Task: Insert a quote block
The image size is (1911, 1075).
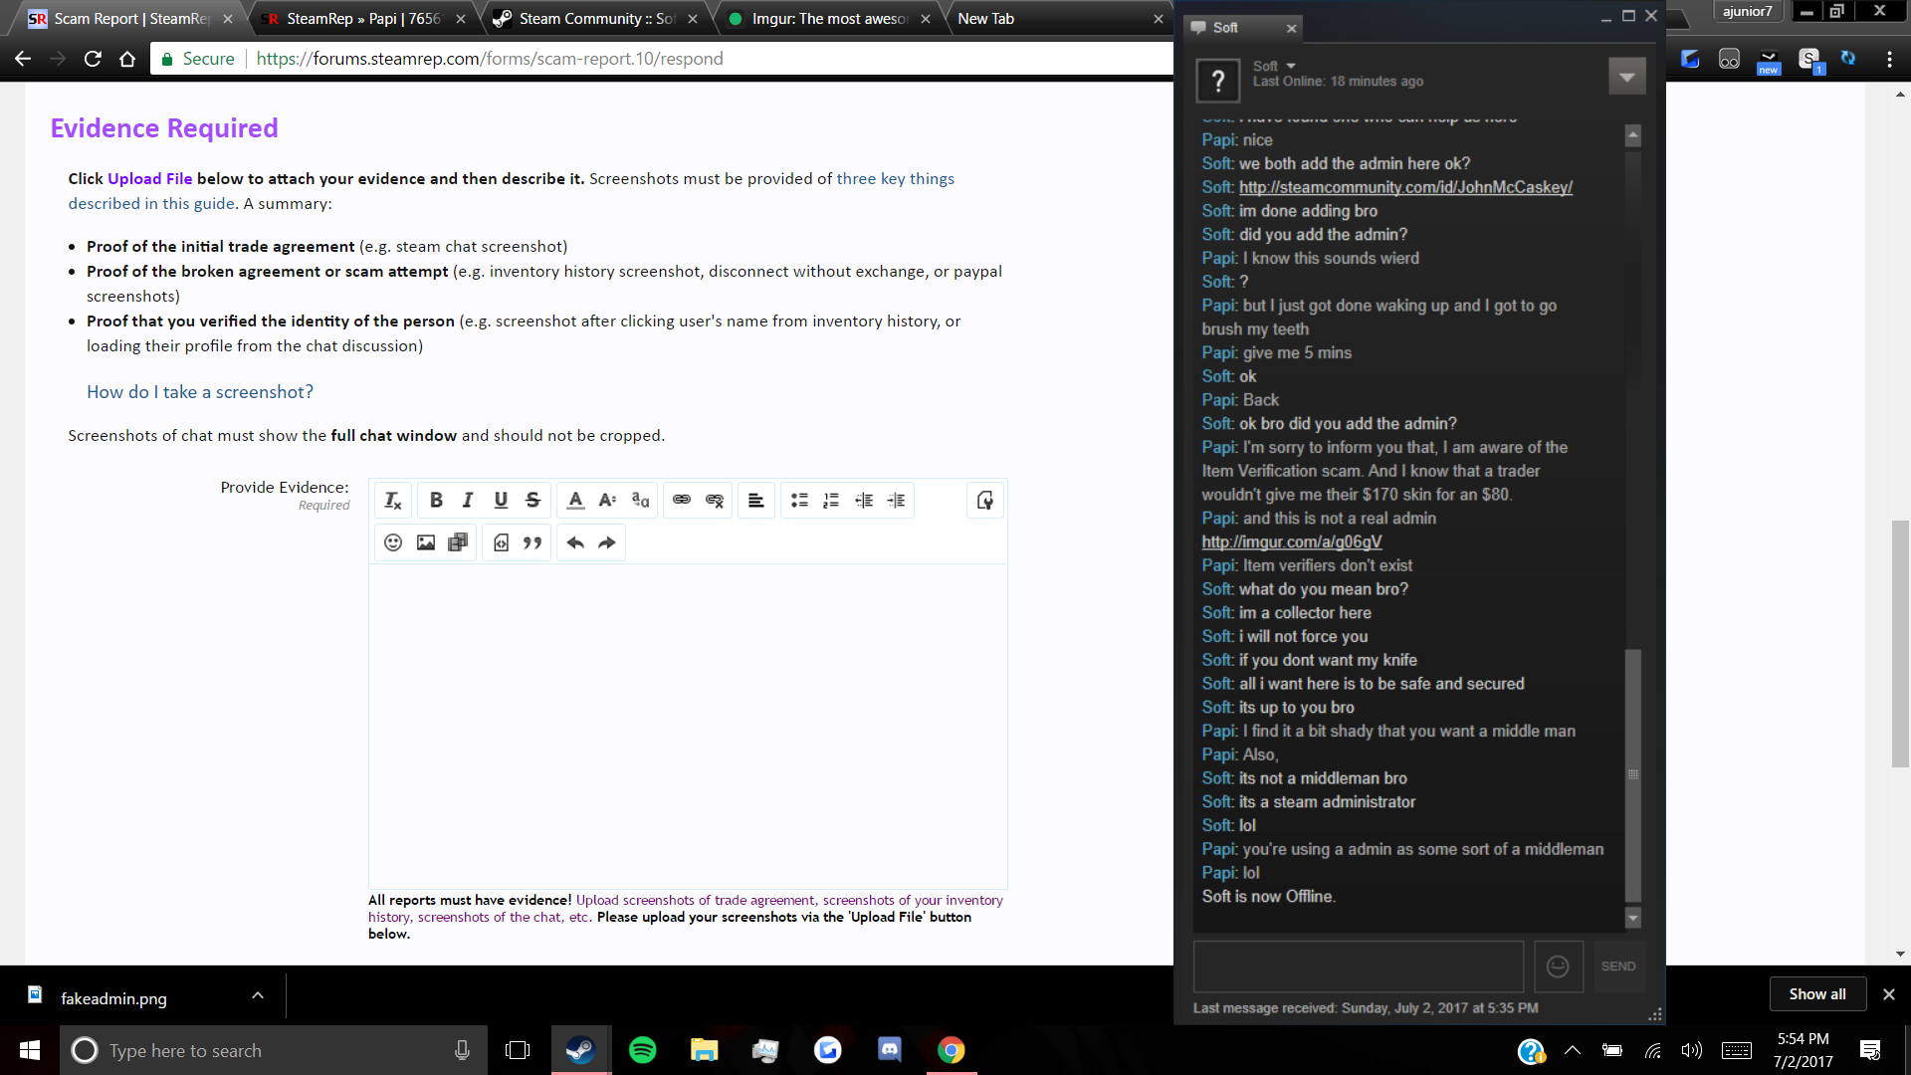Action: tap(532, 542)
